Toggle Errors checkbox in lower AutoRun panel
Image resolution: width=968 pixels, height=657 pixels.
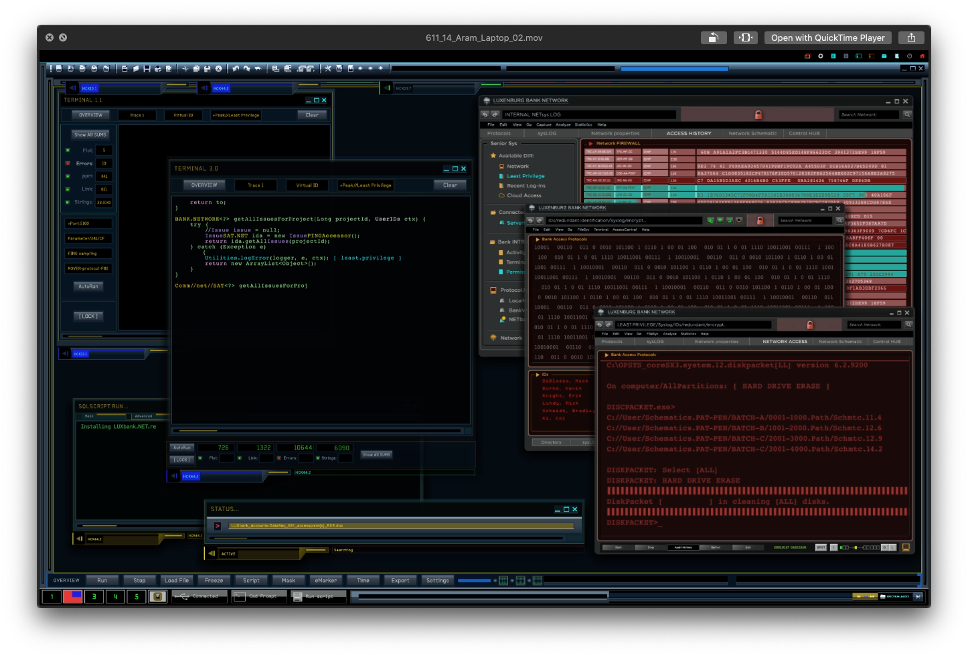point(279,458)
